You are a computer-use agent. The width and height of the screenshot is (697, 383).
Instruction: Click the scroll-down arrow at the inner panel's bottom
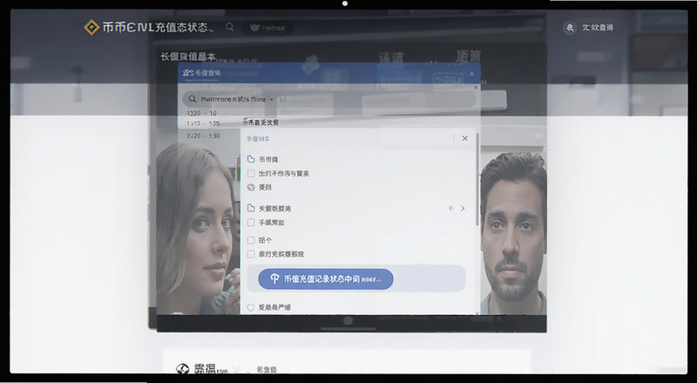[477, 313]
